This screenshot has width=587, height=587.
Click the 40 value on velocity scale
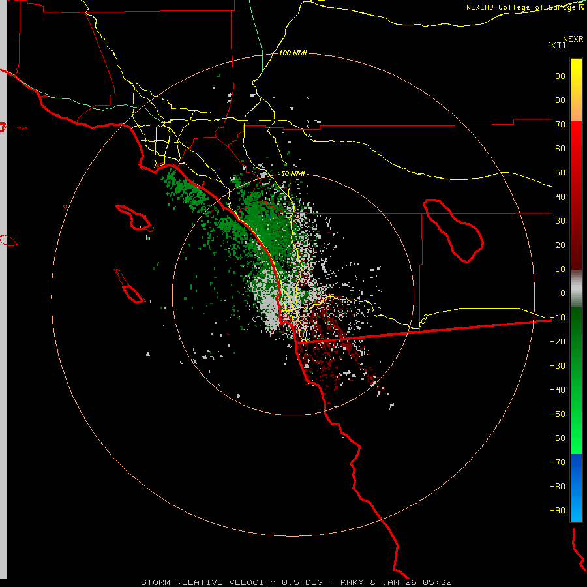coord(560,196)
